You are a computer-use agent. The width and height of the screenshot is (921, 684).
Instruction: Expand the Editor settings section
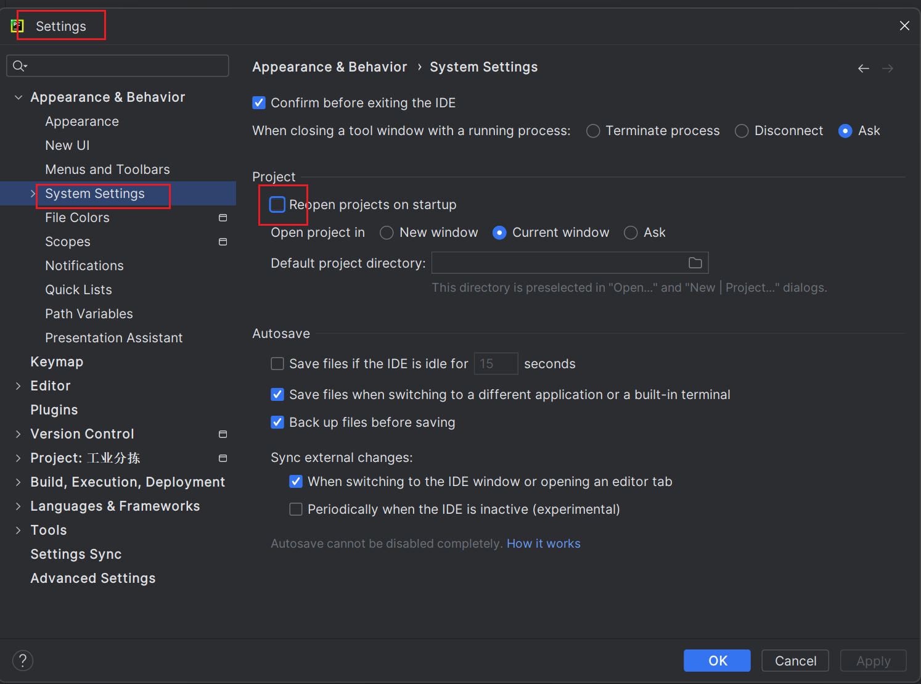[x=18, y=386]
